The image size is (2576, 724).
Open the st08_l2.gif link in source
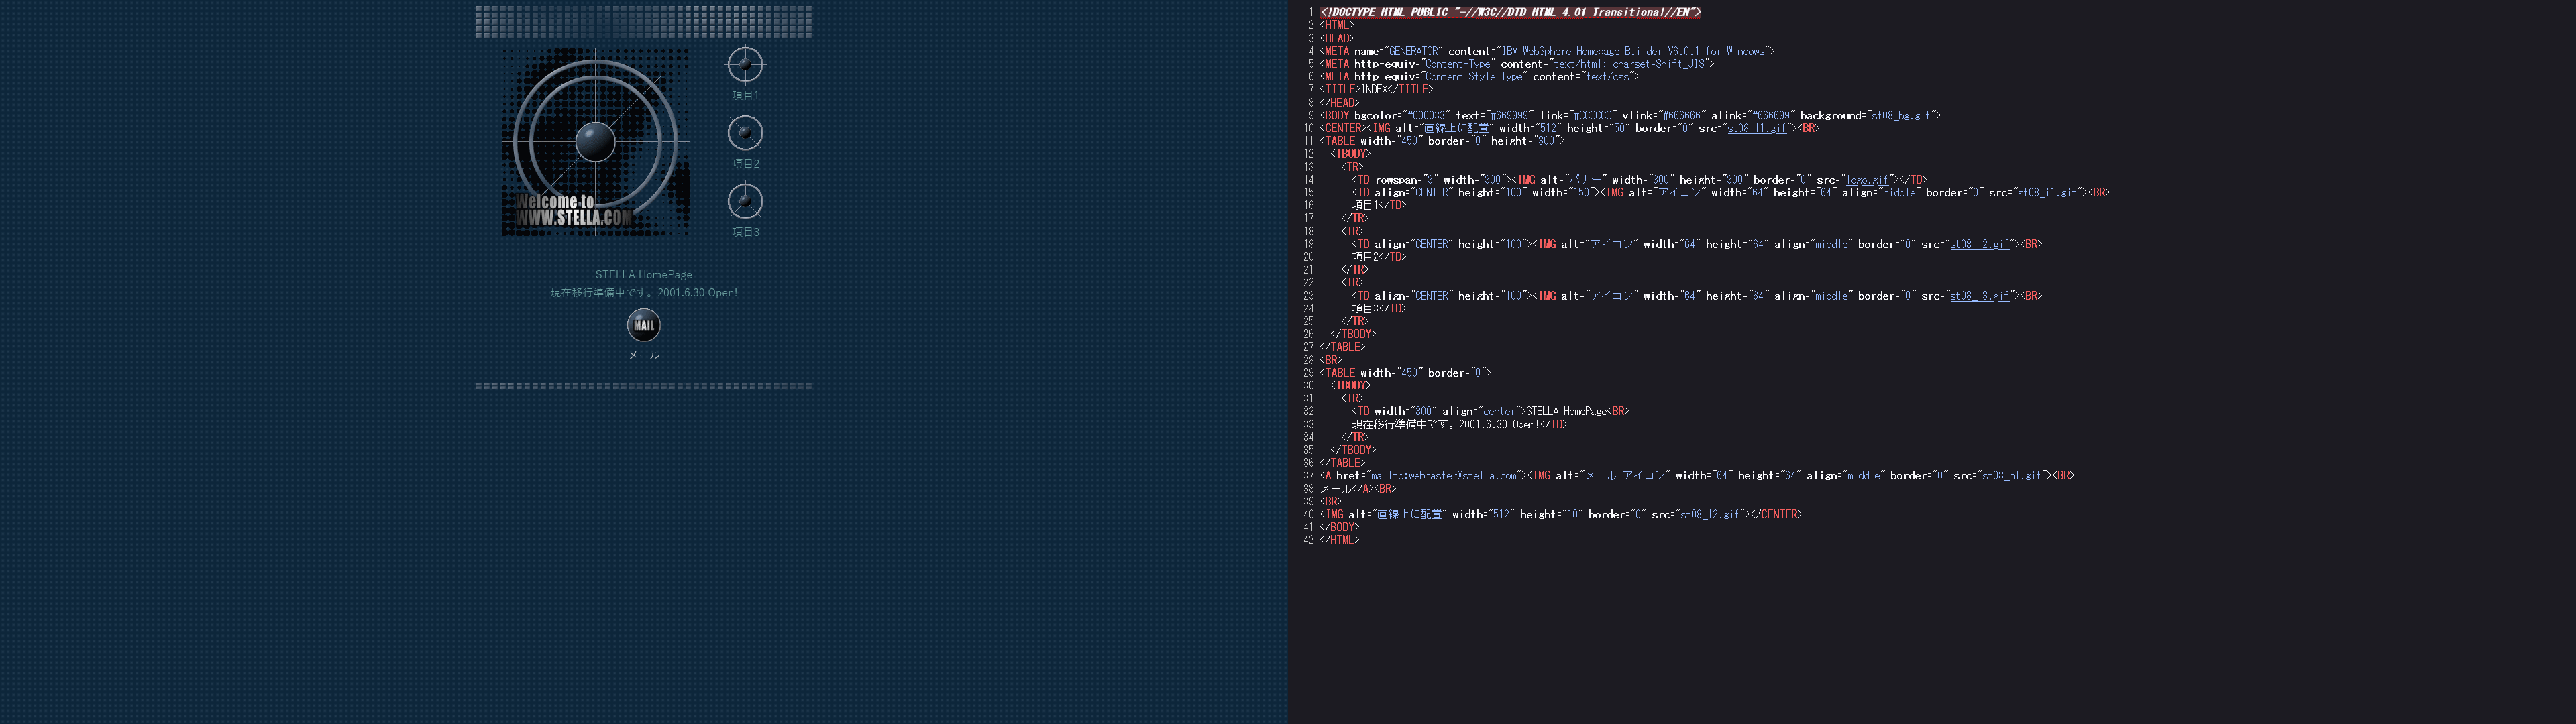point(1710,515)
